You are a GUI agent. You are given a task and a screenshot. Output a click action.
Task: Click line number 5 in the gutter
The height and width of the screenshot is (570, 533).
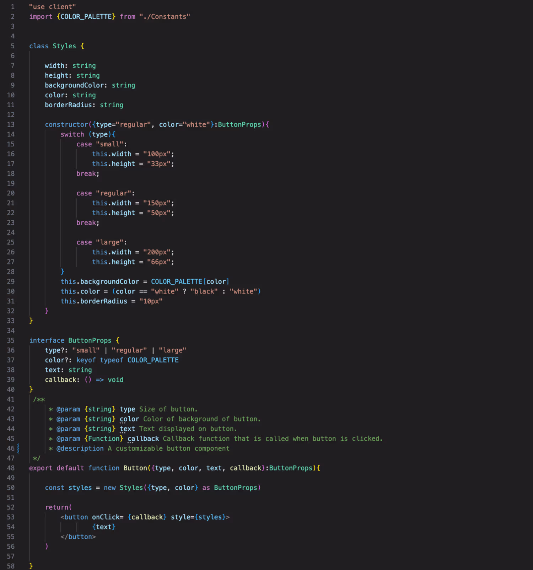pos(12,46)
